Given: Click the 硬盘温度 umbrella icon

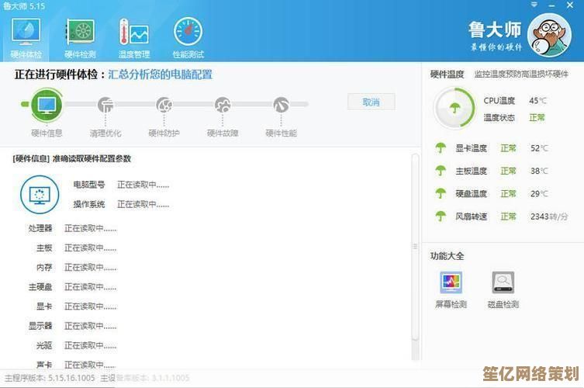Looking at the screenshot, I should pyautogui.click(x=441, y=193).
